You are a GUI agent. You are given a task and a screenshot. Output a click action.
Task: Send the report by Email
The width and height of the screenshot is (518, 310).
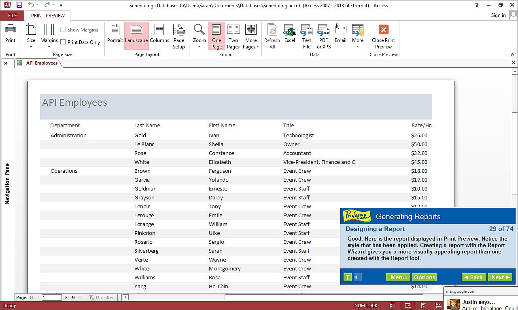340,33
